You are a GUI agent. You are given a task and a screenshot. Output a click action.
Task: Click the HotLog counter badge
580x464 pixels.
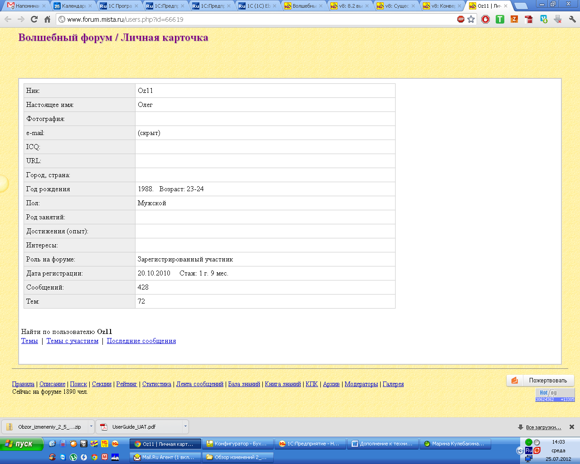[x=555, y=395]
